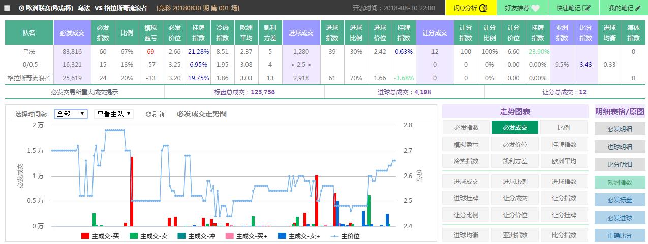Show 进球挂牌 chart

point(466,198)
